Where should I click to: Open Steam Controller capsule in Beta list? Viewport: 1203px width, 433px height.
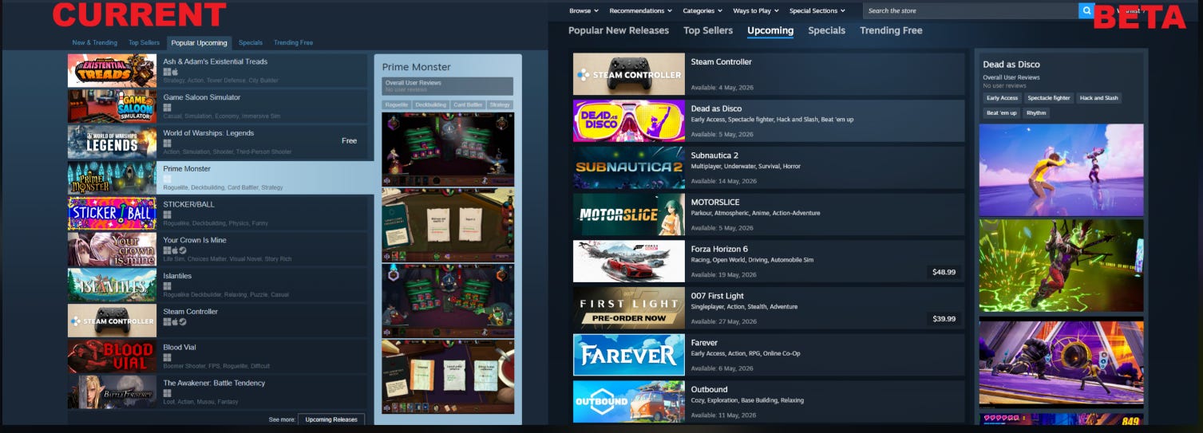click(629, 74)
